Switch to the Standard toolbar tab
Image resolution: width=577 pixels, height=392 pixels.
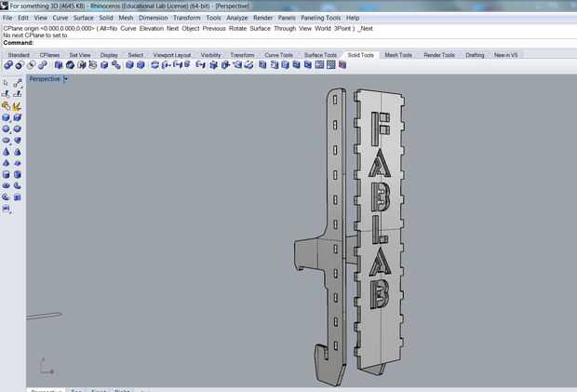pyautogui.click(x=19, y=55)
